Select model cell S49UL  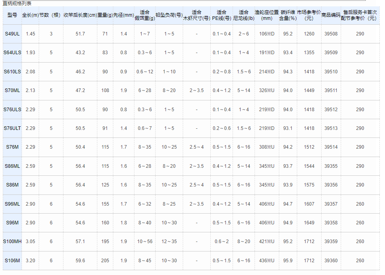coord(12,34)
